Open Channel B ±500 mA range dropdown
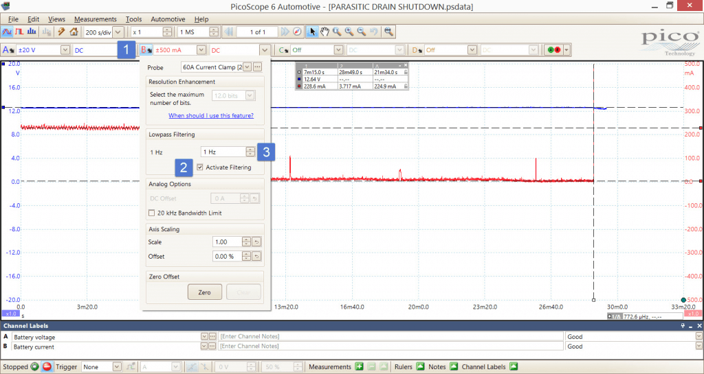704x374 pixels. coord(201,50)
